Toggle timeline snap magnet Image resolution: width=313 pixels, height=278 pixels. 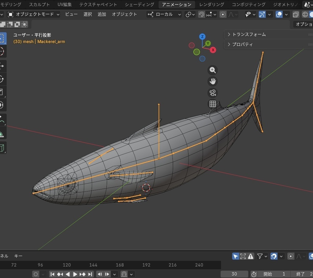click(274, 256)
